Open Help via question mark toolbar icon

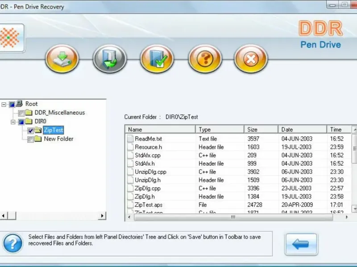(204, 59)
